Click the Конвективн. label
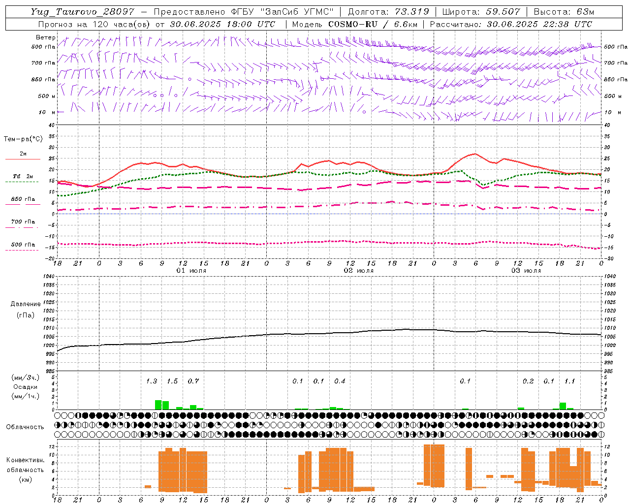 [x=25, y=460]
